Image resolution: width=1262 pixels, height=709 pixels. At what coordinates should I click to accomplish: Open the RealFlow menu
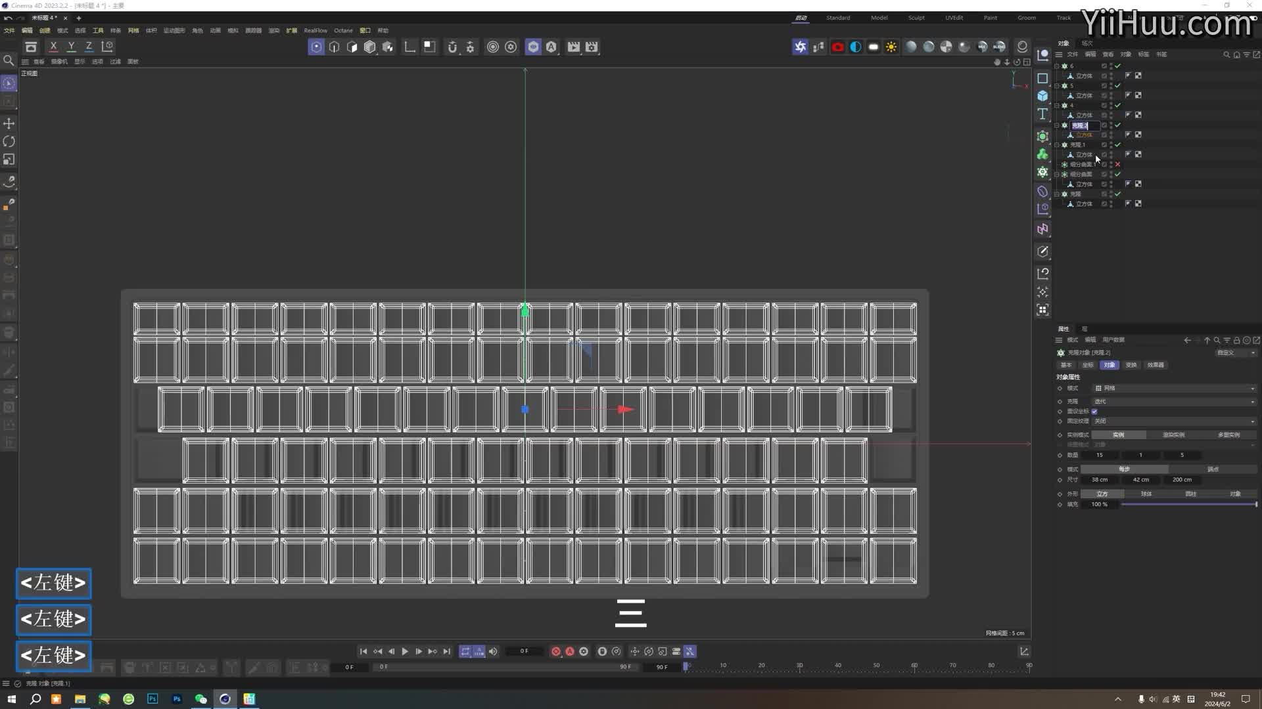pos(315,30)
